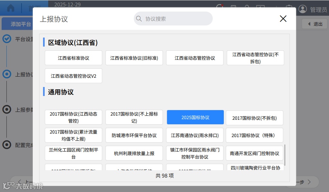
Task: Choose 杭州利晟排放量上报
Action: (x=134, y=153)
